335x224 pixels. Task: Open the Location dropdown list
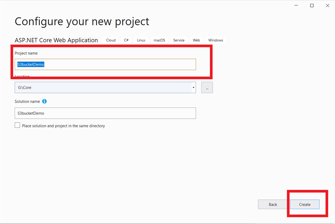coord(193,87)
